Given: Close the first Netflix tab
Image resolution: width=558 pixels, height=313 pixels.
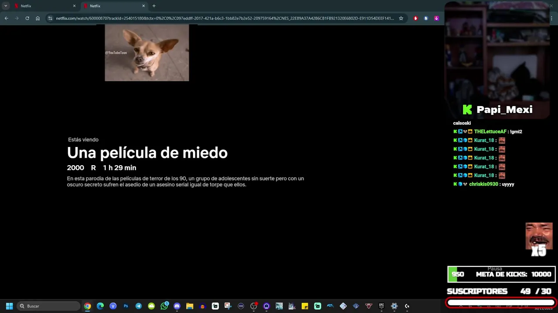Looking at the screenshot, I should [x=74, y=6].
